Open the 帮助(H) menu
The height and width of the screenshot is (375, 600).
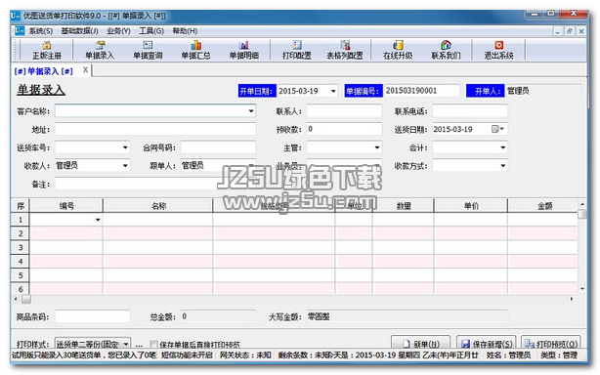(185, 31)
